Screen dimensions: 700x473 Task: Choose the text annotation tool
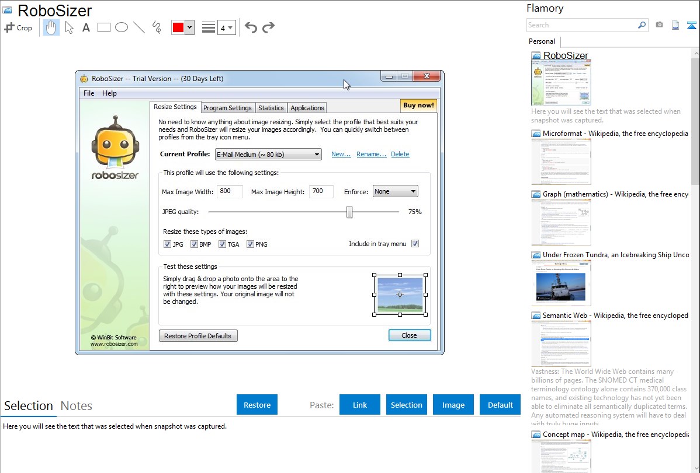pyautogui.click(x=86, y=27)
